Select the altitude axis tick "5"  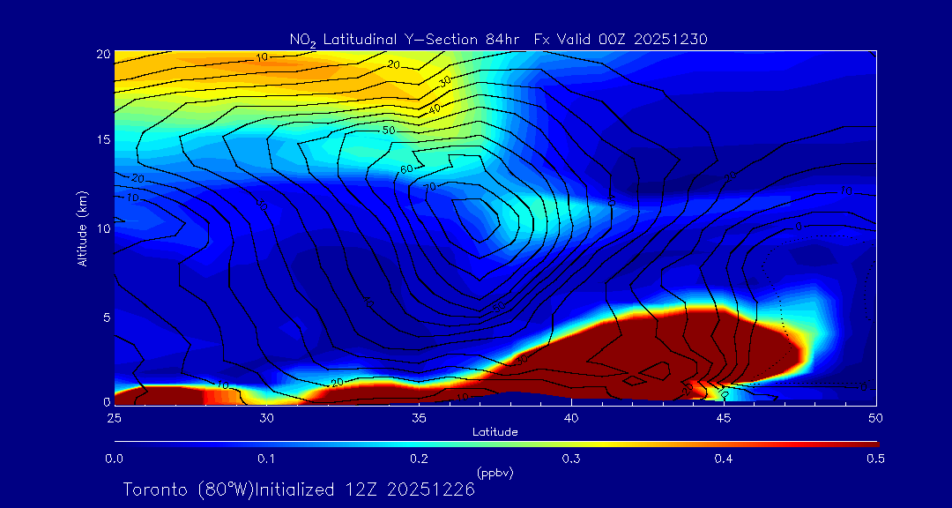(x=106, y=317)
